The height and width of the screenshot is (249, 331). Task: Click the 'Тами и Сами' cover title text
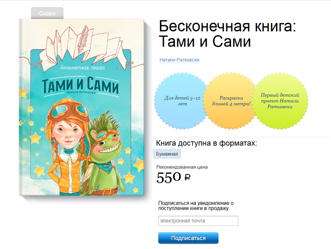tap(80, 86)
